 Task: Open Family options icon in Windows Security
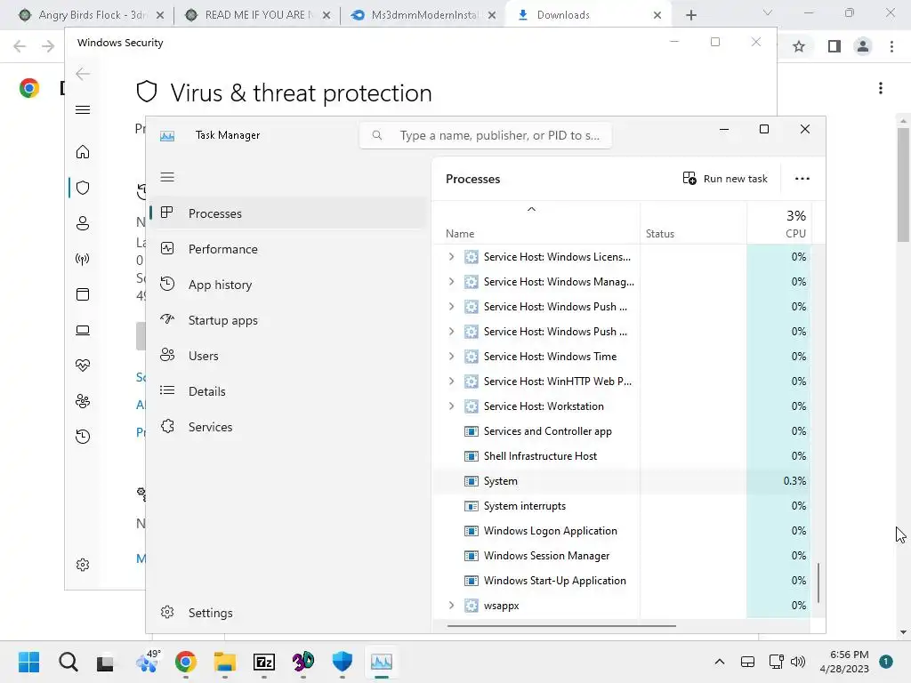pos(83,401)
